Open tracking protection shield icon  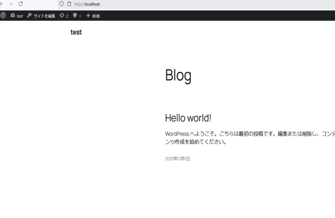[x=62, y=4]
